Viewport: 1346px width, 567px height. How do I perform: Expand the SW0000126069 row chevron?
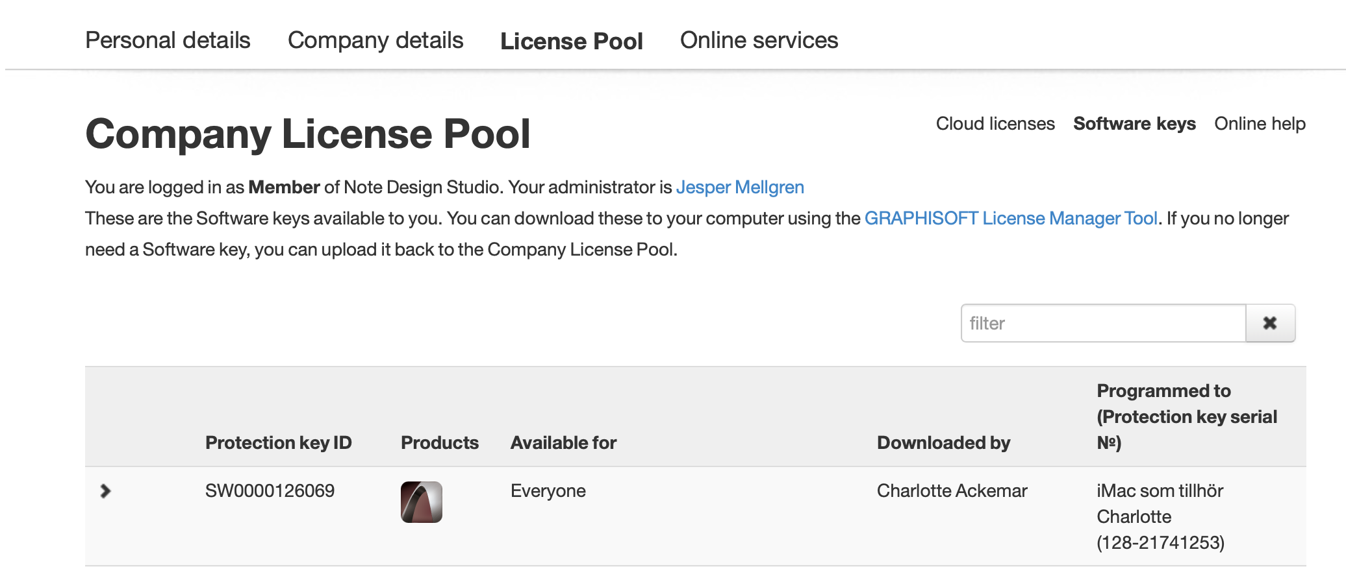pyautogui.click(x=105, y=491)
